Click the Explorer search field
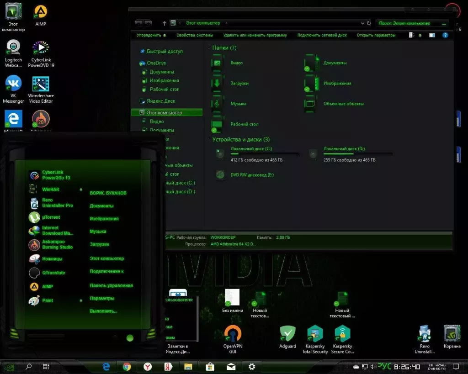The width and height of the screenshot is (468, 374). click(x=412, y=23)
